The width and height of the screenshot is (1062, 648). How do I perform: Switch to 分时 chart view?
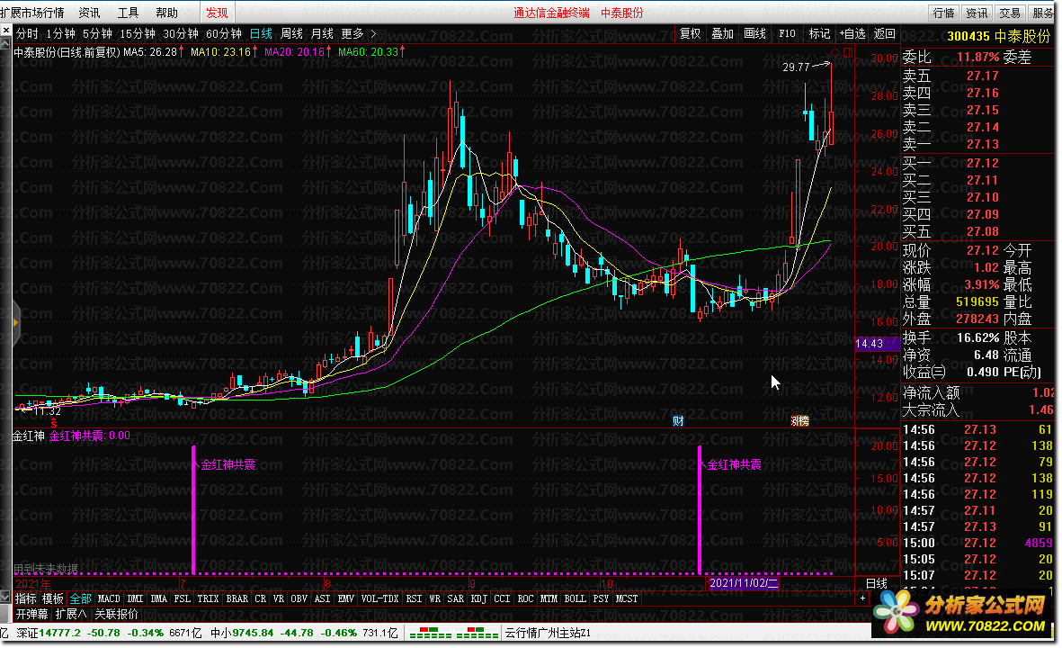point(27,33)
